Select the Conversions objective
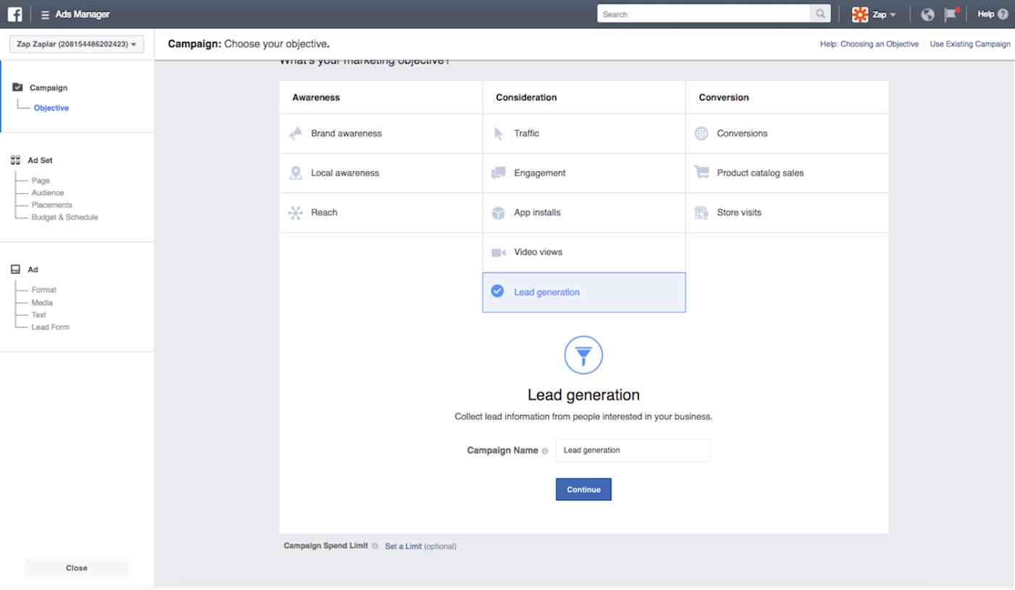Image resolution: width=1015 pixels, height=590 pixels. point(787,133)
